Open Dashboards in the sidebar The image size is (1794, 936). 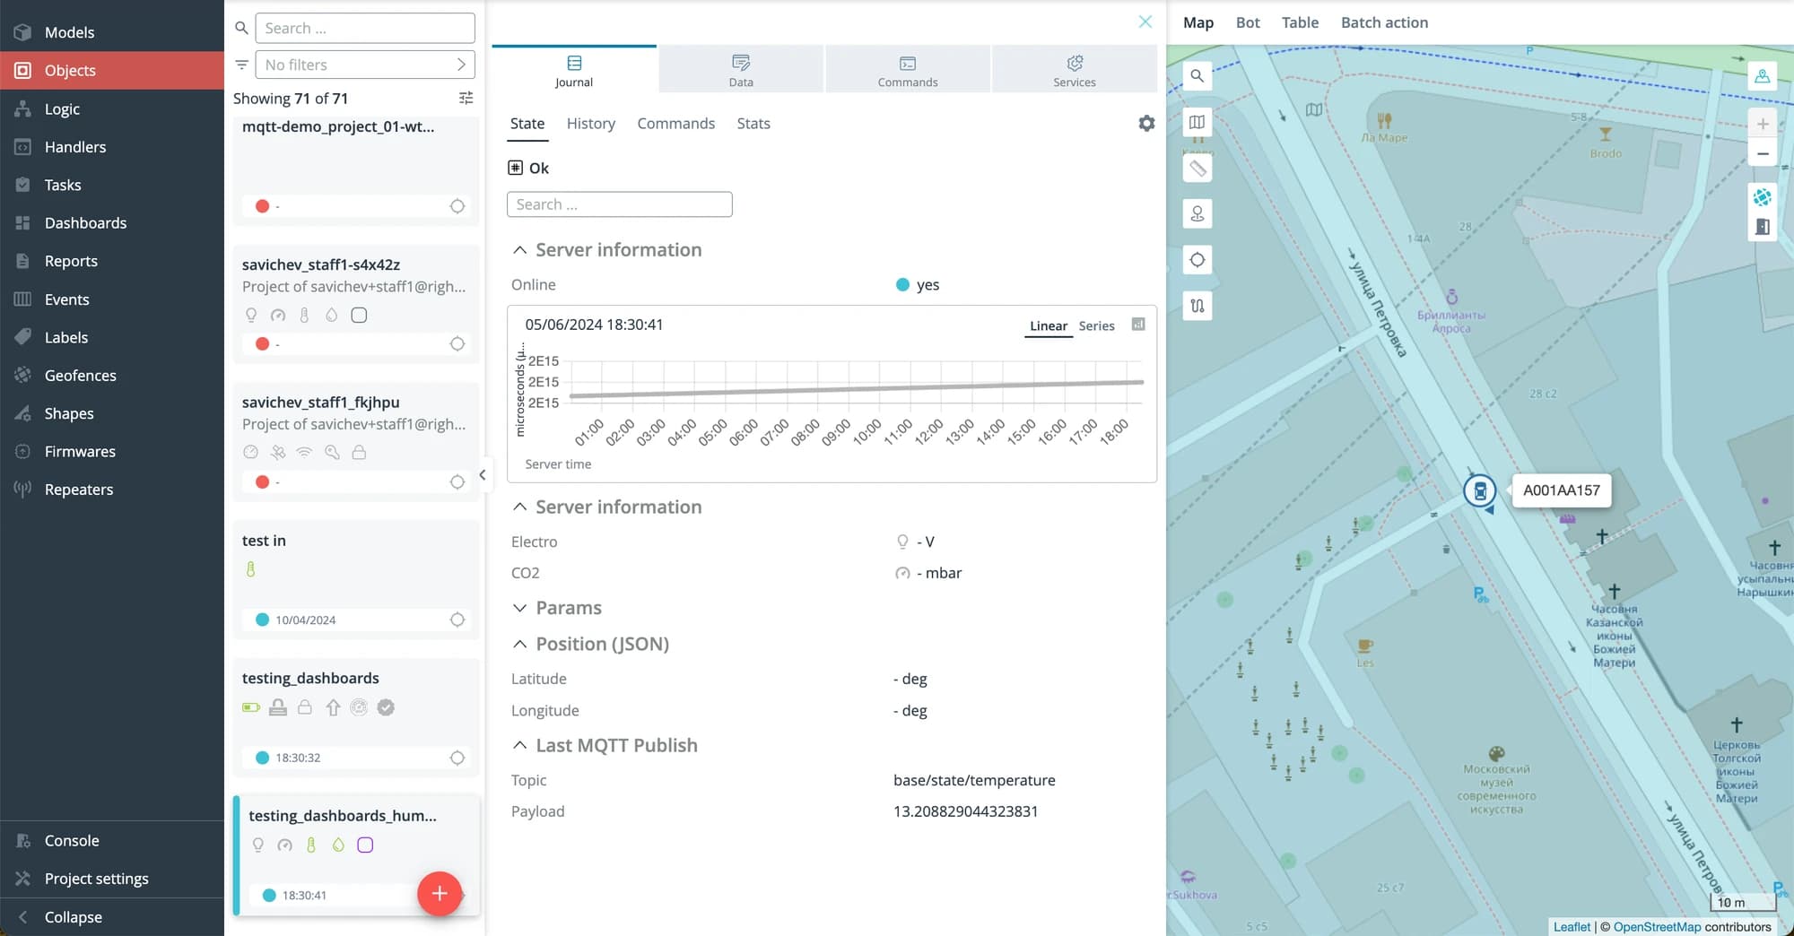pyautogui.click(x=85, y=223)
